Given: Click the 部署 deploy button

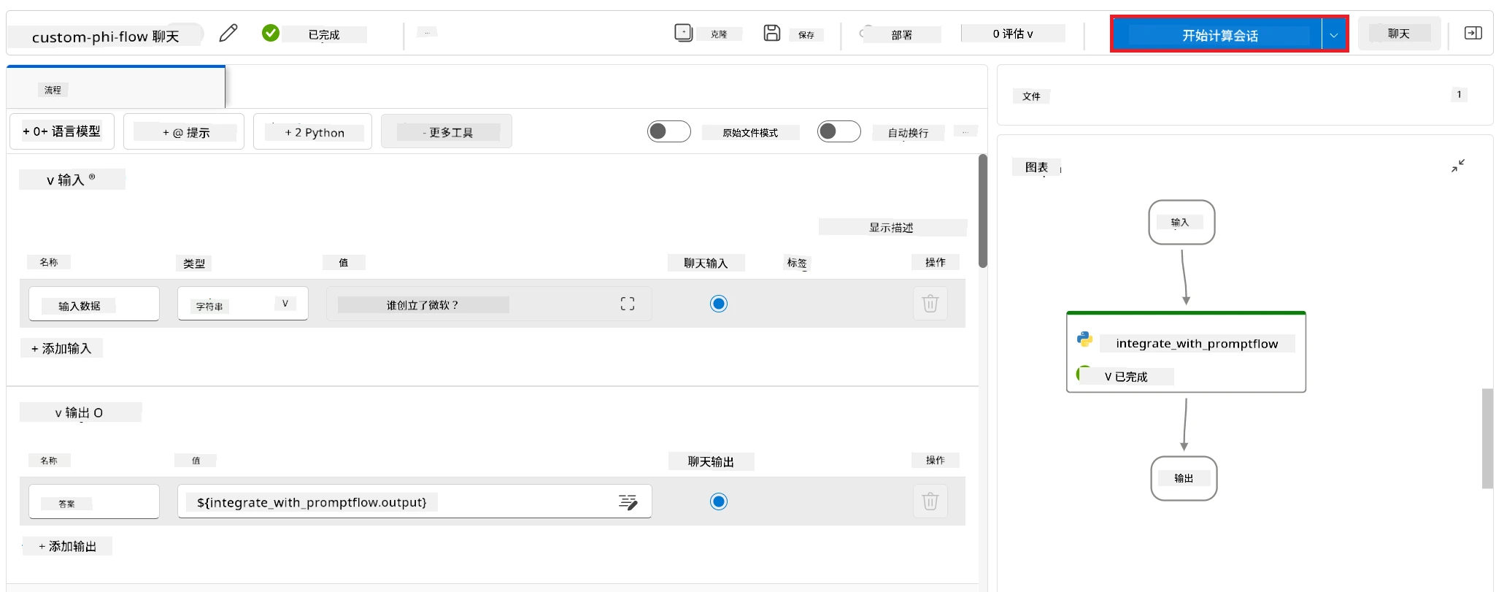Looking at the screenshot, I should [901, 34].
